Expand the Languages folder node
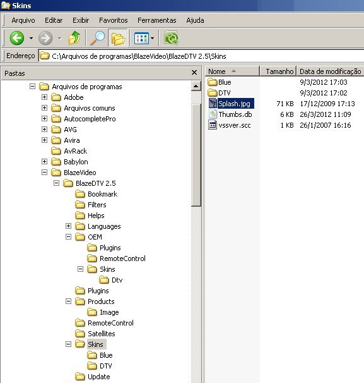Image resolution: width=364 pixels, height=383 pixels. tap(69, 226)
